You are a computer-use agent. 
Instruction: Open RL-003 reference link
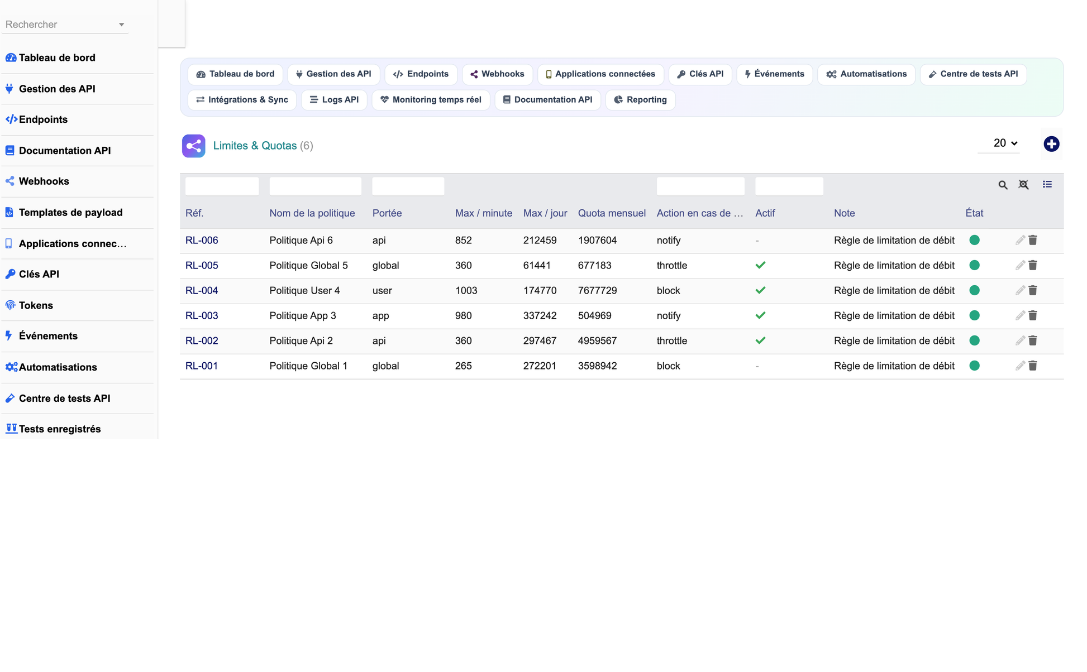pos(202,316)
